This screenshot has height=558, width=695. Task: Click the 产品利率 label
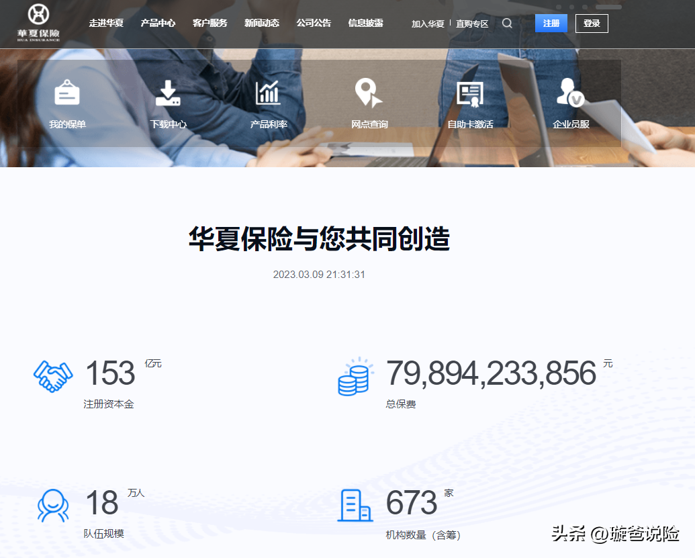269,124
